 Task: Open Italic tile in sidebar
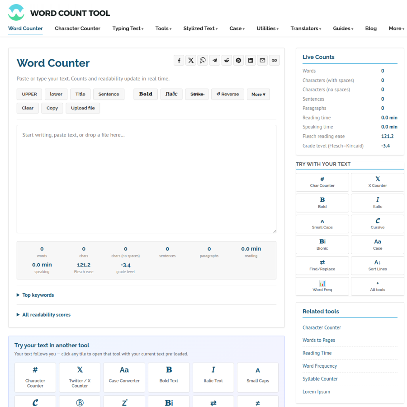[378, 203]
